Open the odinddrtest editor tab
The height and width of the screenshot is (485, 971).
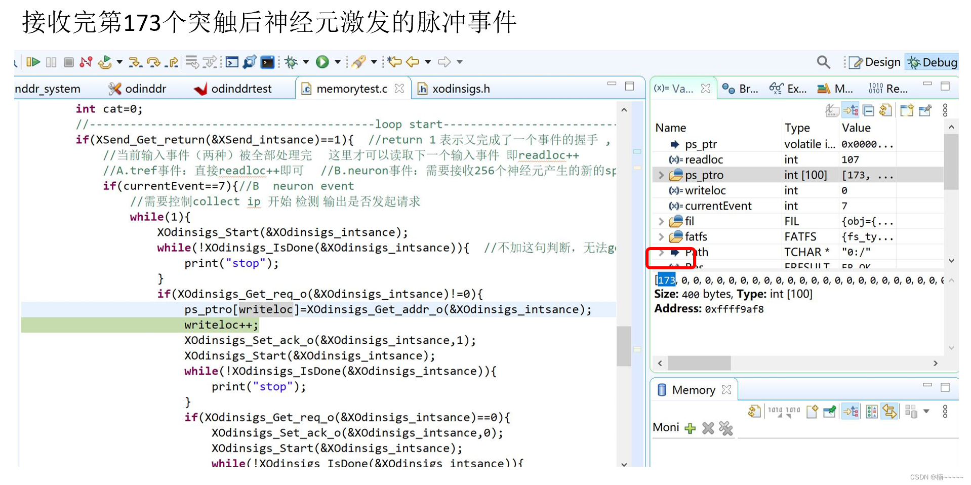233,89
